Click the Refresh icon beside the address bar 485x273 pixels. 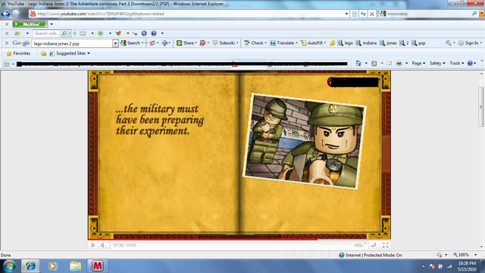click(363, 14)
